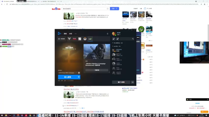Viewport: 209px width, 117px height.
Task: Select friend Heart in the friends list
Action: tap(123, 59)
